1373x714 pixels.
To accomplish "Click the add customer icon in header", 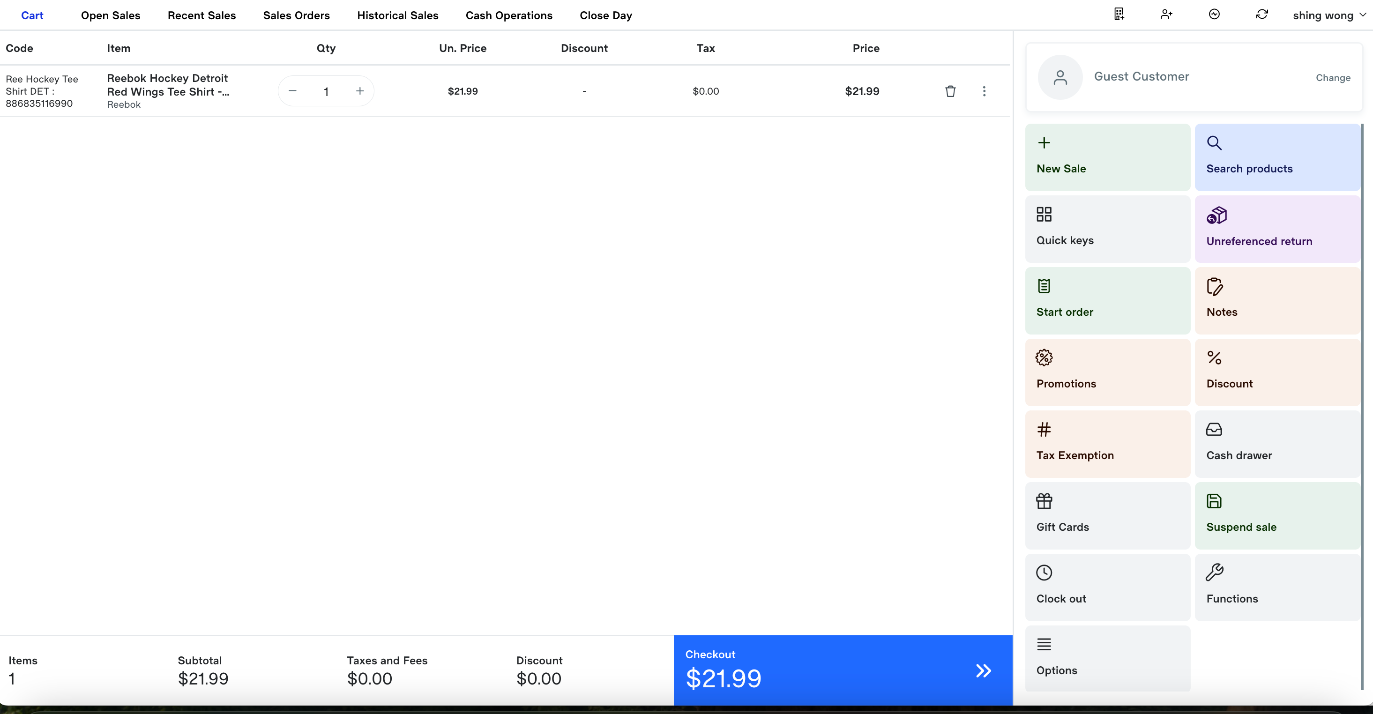I will coord(1166,15).
